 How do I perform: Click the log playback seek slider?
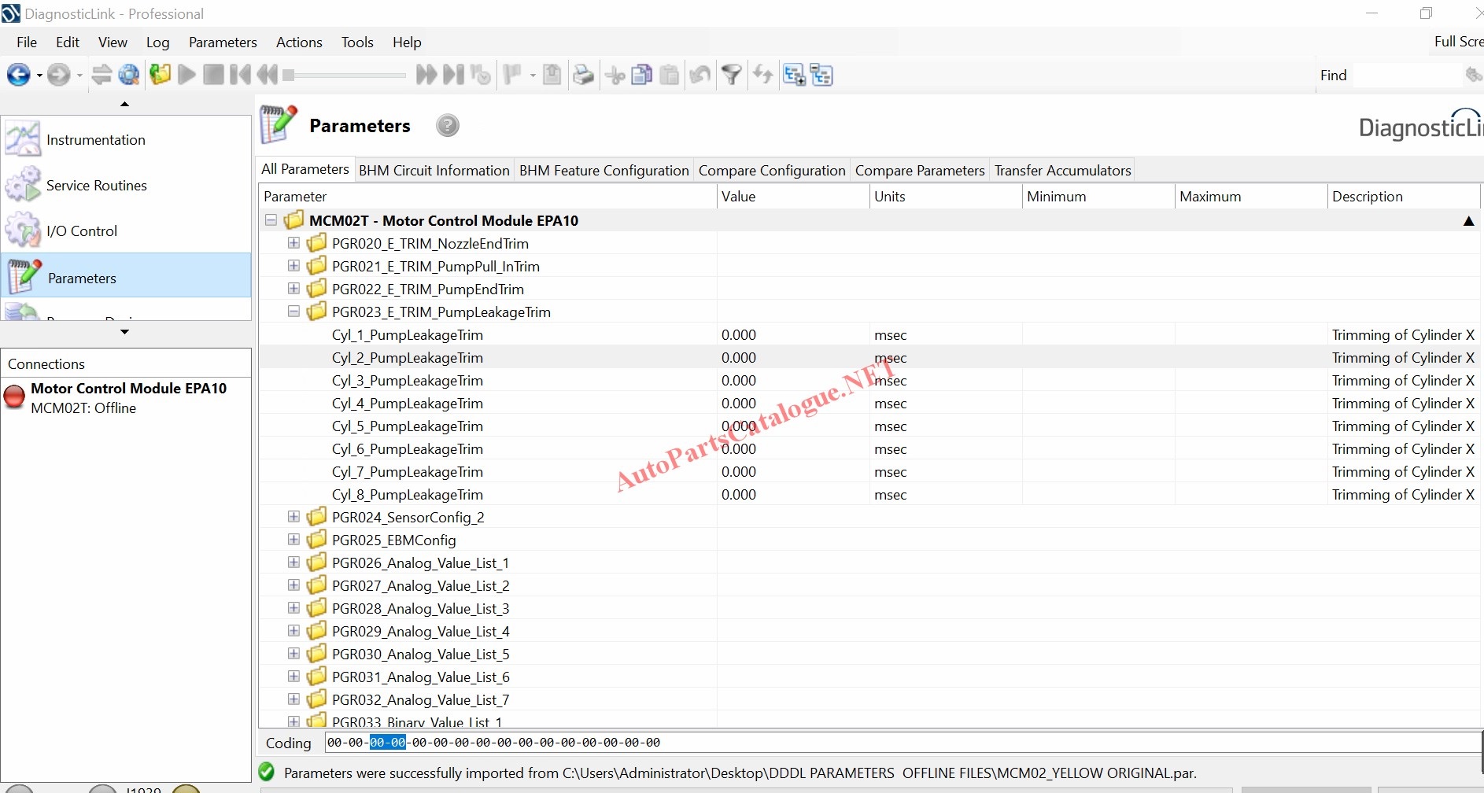346,76
